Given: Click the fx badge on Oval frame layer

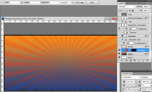Looking at the screenshot, I should (x=146, y=36).
